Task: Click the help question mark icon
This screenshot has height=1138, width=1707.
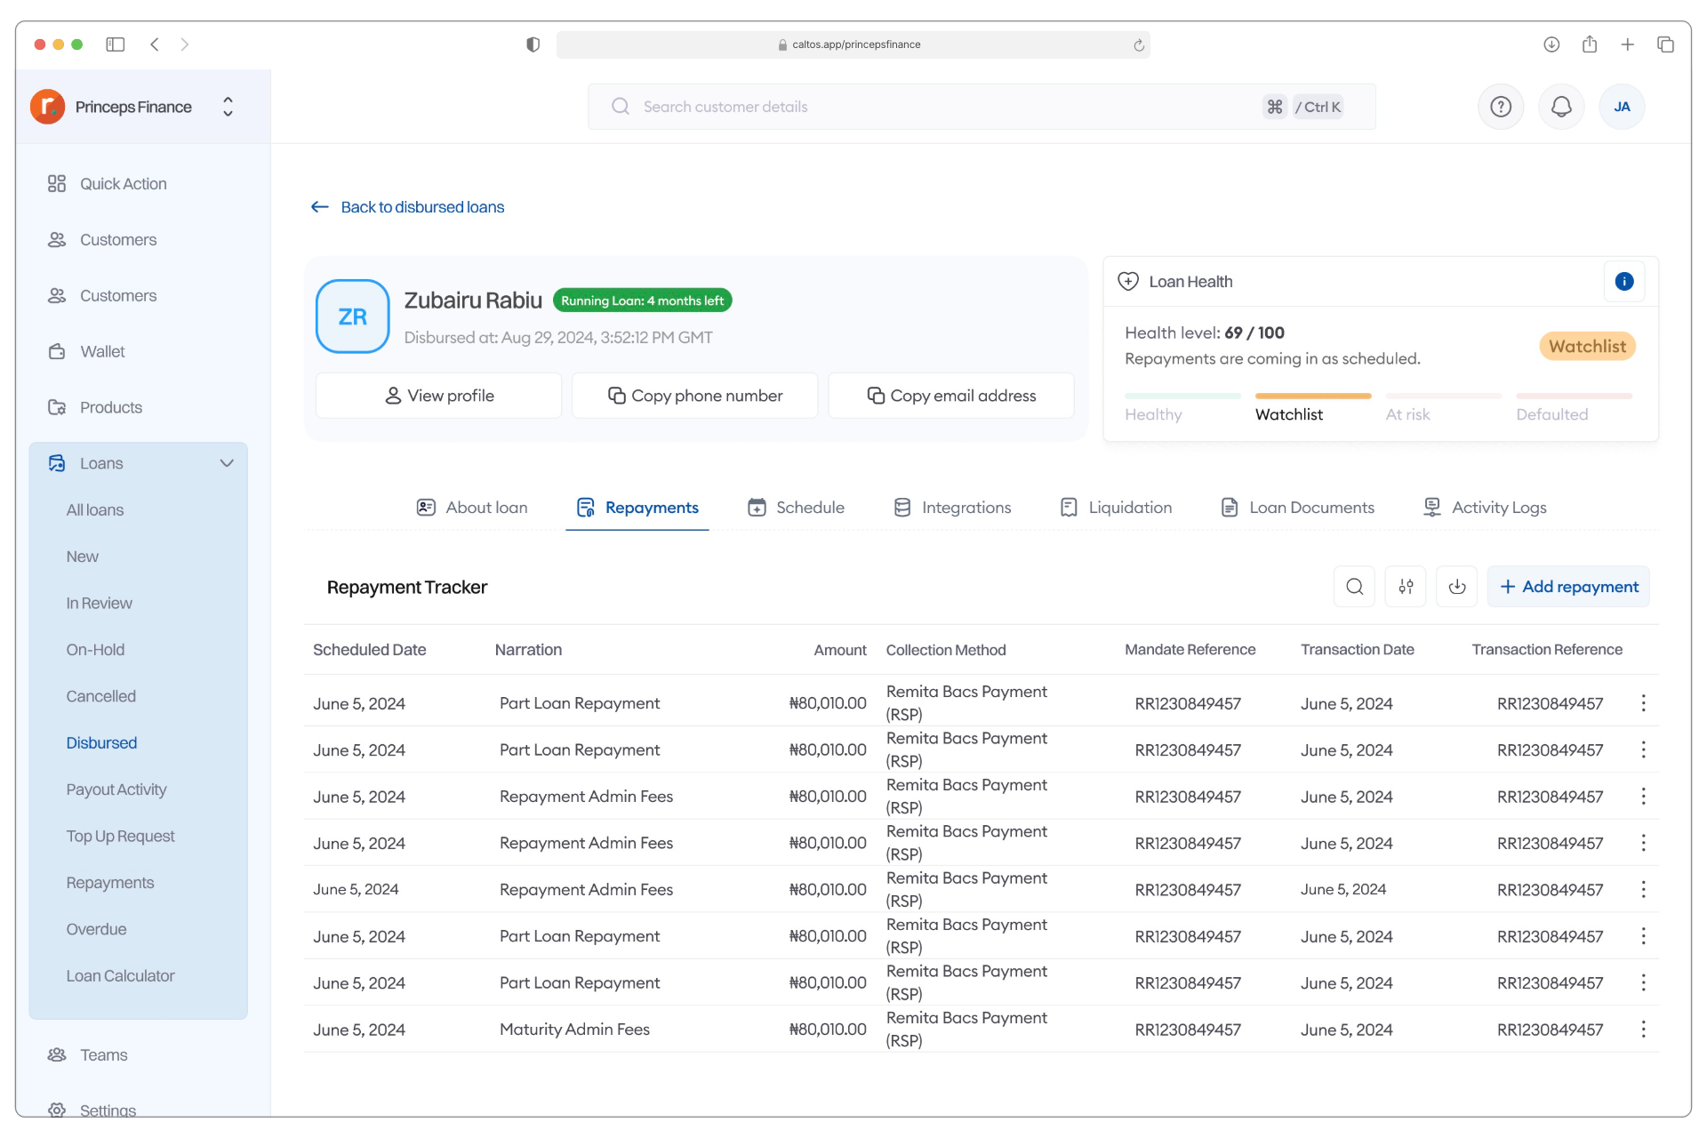Action: [1501, 107]
